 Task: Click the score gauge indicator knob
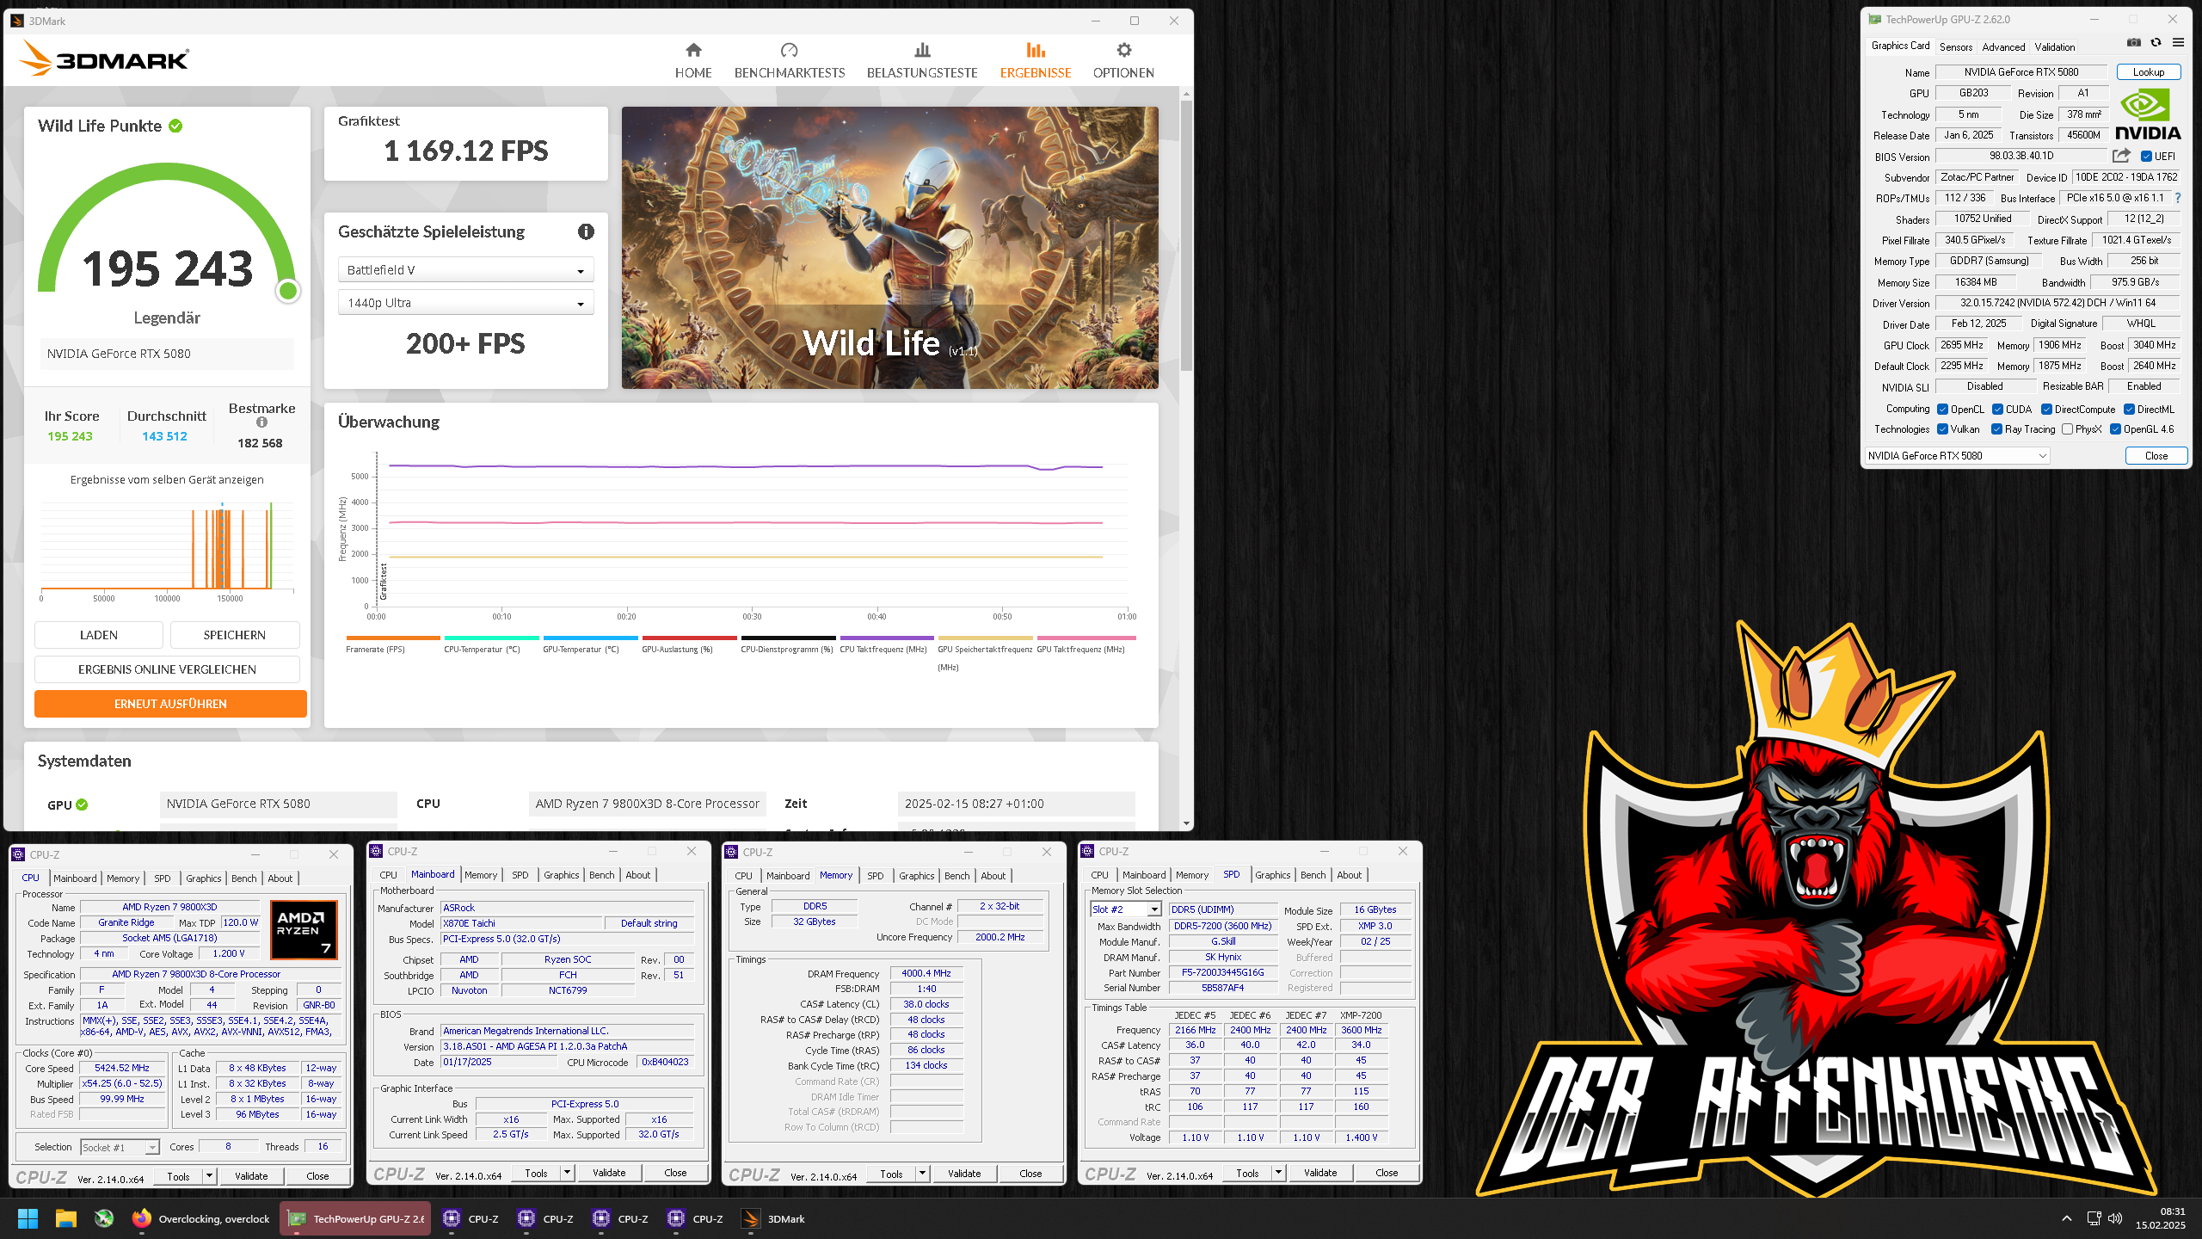(288, 292)
